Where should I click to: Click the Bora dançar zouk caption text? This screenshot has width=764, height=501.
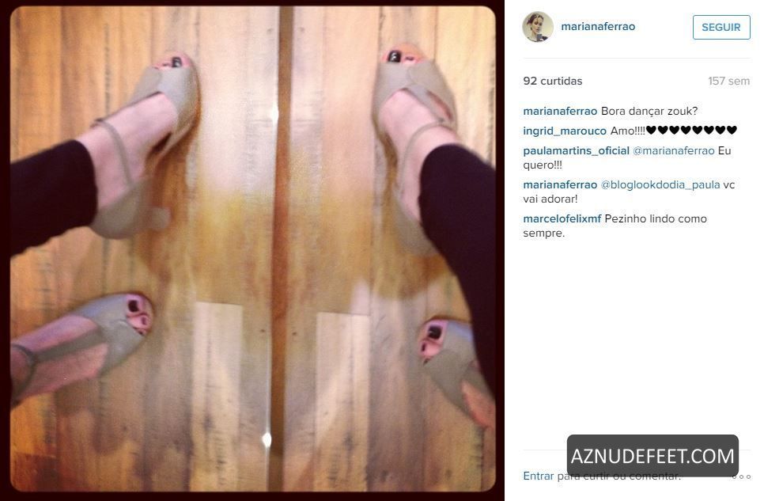coord(649,112)
